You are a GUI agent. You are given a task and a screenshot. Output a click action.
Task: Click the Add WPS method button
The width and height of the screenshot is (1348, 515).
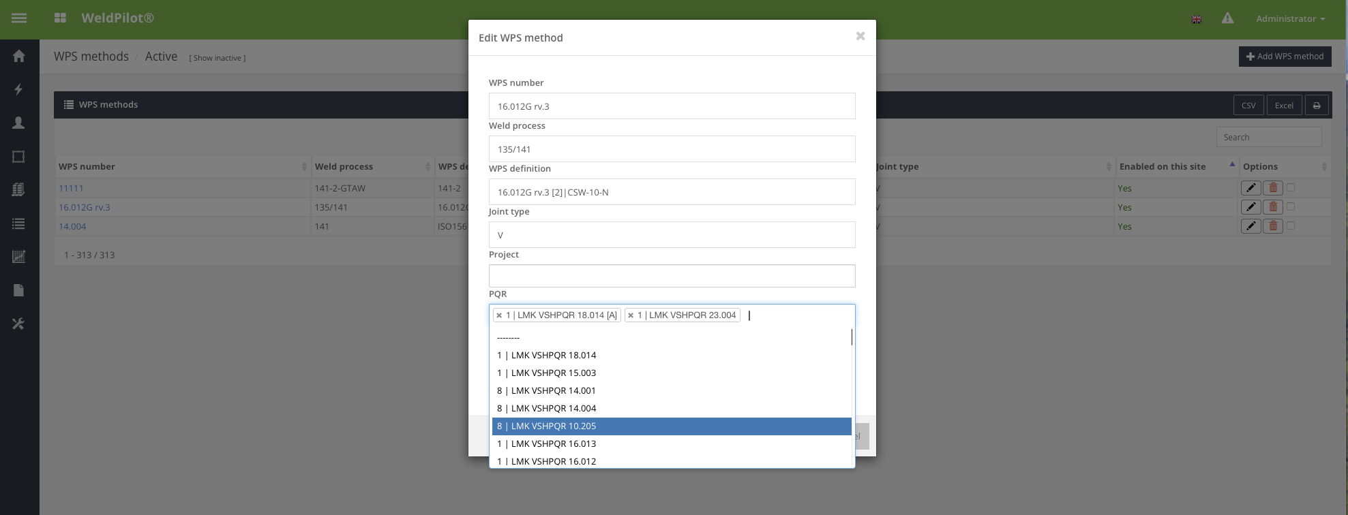click(1285, 57)
